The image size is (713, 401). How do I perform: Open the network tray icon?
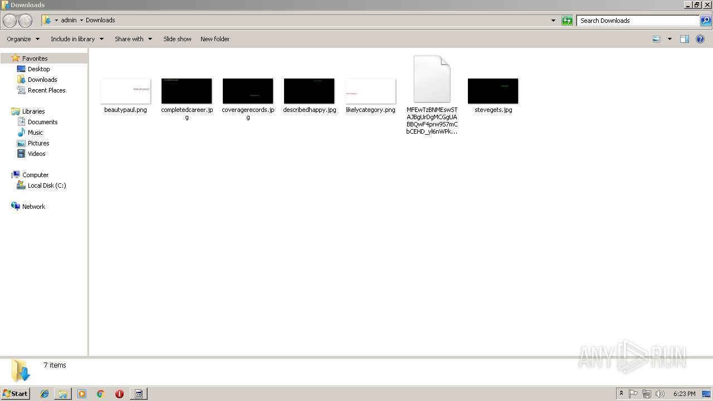pos(647,394)
